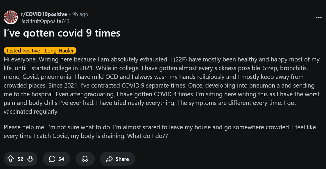The width and height of the screenshot is (326, 169).
Task: Upvote the covid 9 times post
Action: pos(11,159)
